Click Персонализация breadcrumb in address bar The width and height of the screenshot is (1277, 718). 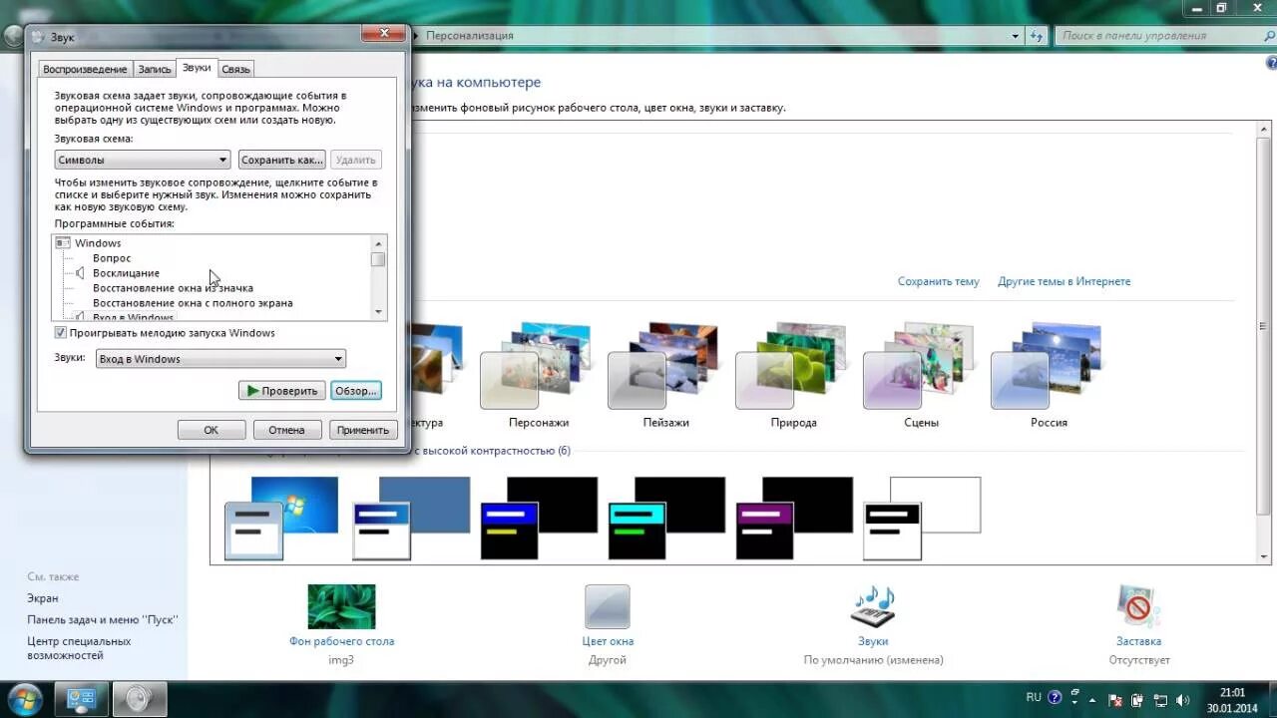point(470,36)
